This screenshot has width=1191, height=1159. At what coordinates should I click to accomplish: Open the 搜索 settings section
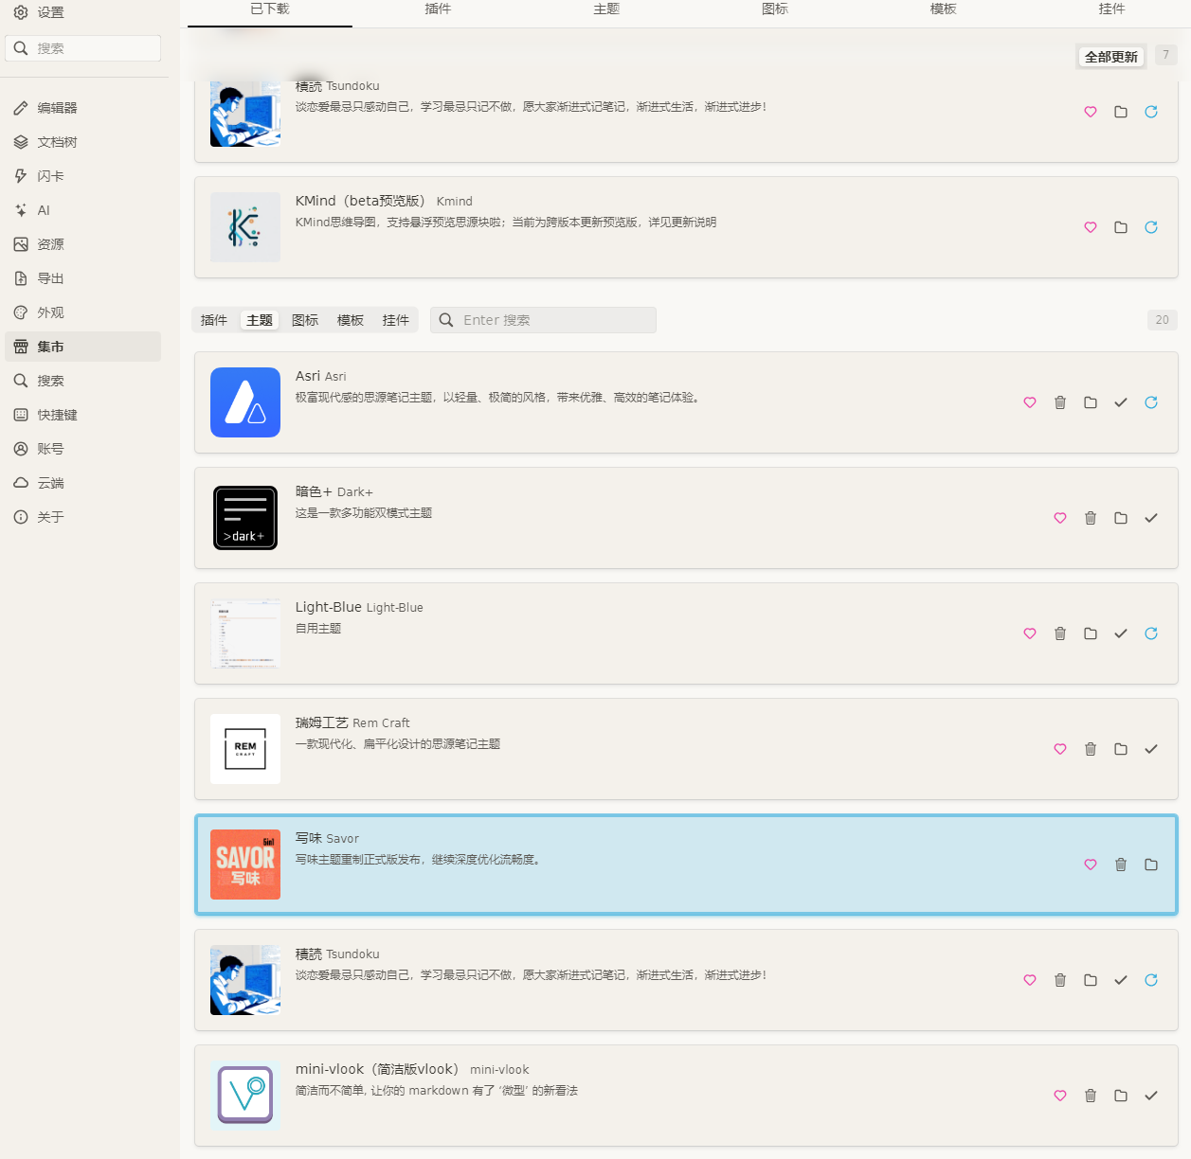(82, 381)
